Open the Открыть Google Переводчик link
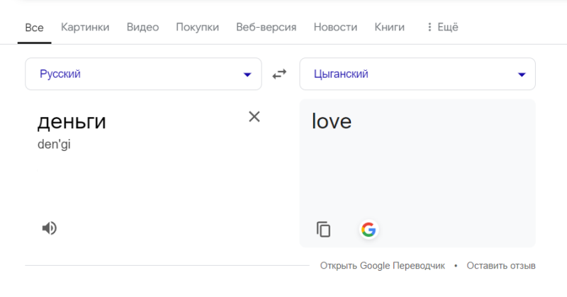567x297 pixels. click(x=382, y=266)
